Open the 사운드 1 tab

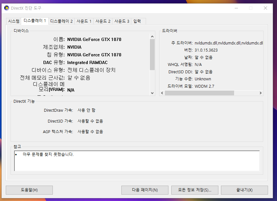[84, 21]
